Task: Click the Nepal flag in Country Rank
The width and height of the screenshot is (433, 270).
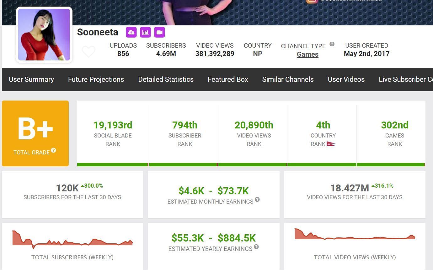Action: click(x=331, y=144)
